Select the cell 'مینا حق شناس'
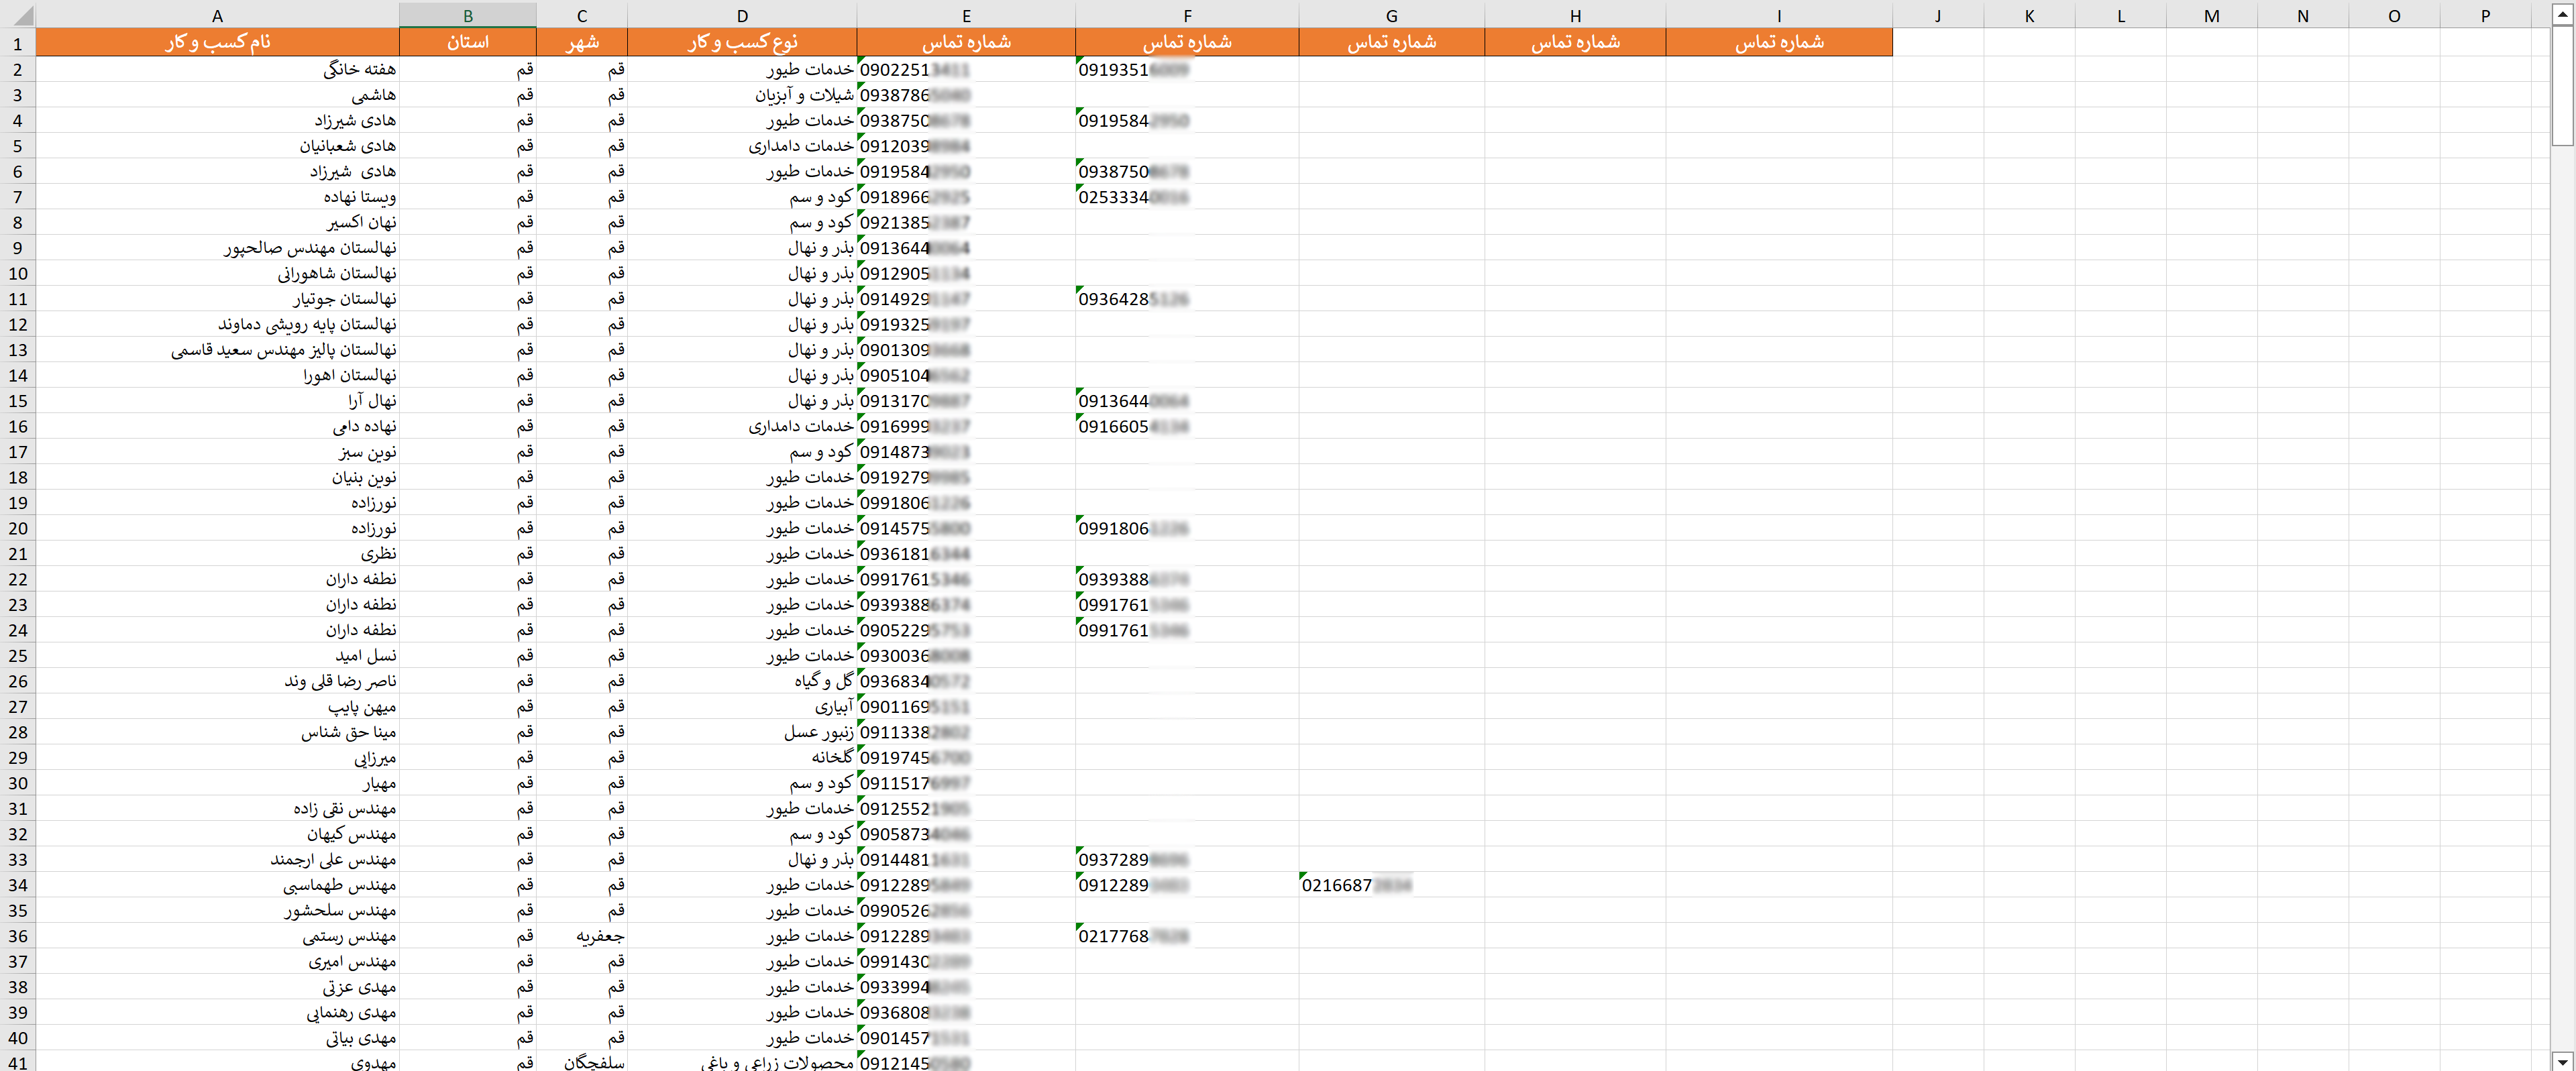This screenshot has width=2576, height=1071. (217, 732)
